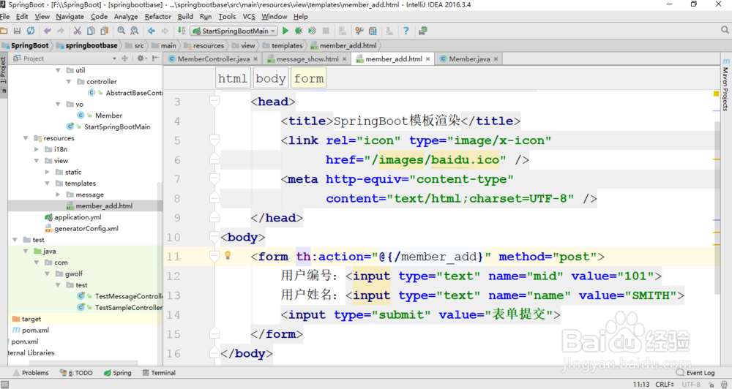Click the lock read-only icon in status bar
Screen dimensions: 732x389
[712, 385]
